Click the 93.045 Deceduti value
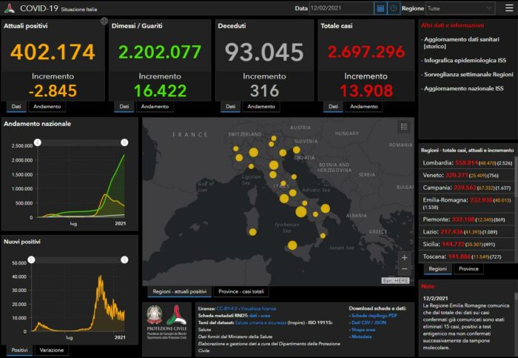 (264, 52)
